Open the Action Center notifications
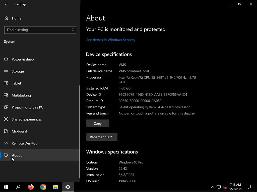Viewport: 257px width, 192px height. click(249, 187)
